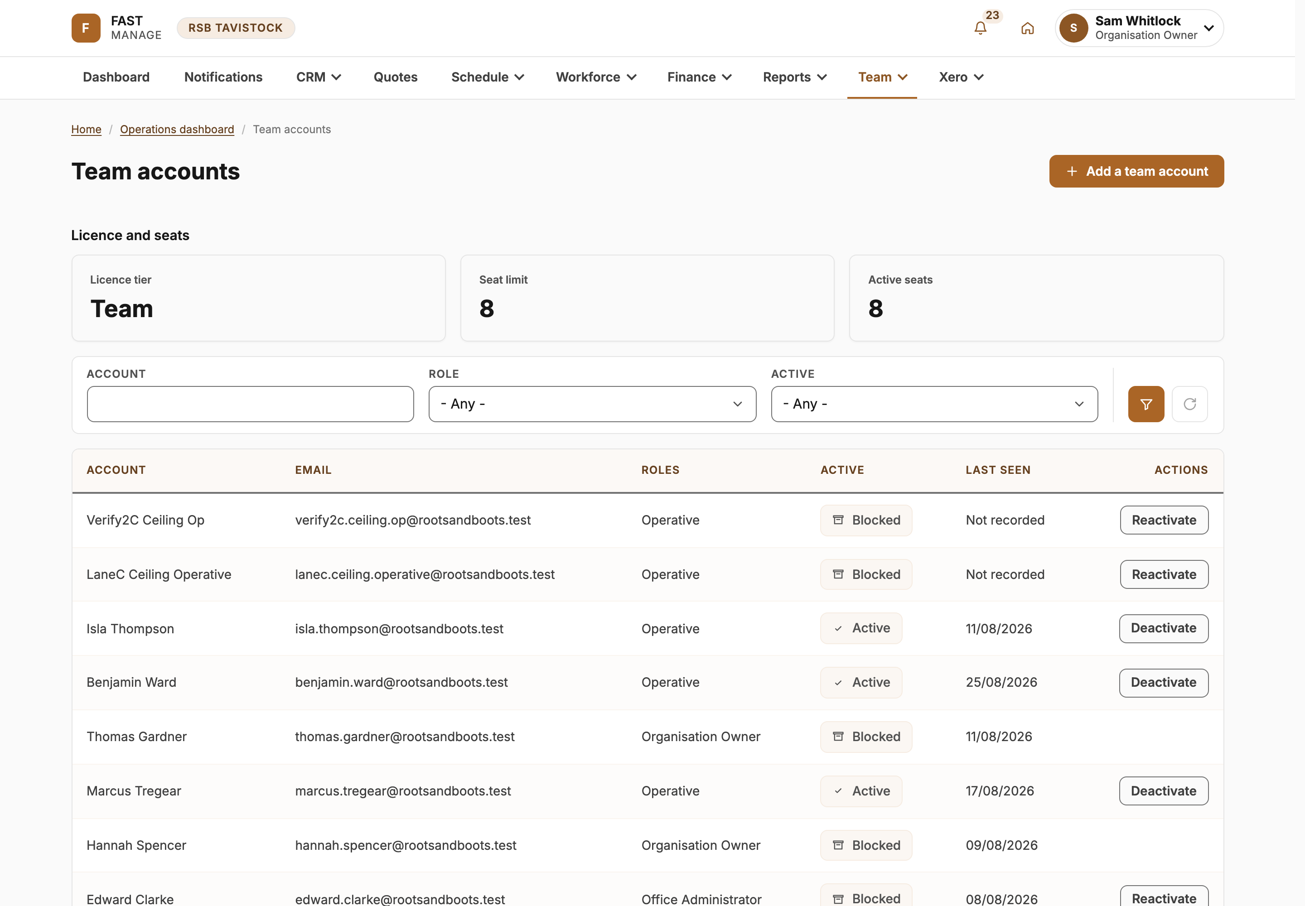Apply filters with the funnel icon button
This screenshot has width=1305, height=906.
(x=1146, y=404)
